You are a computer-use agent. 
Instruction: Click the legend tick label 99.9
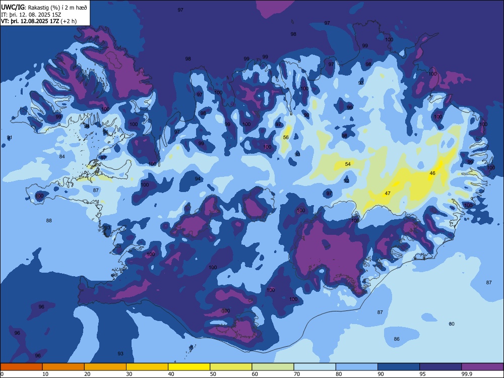point(466,374)
